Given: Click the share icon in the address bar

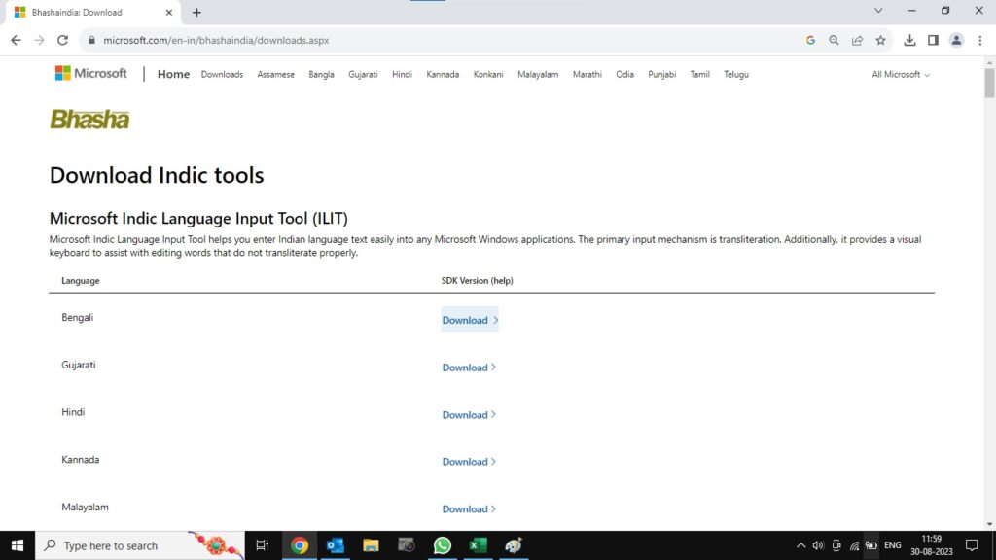Looking at the screenshot, I should (x=858, y=41).
